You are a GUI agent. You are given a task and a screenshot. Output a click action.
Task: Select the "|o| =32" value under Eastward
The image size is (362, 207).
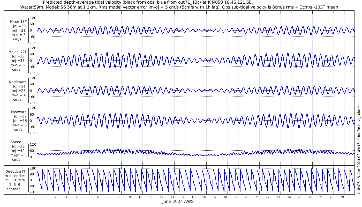click(x=20, y=116)
